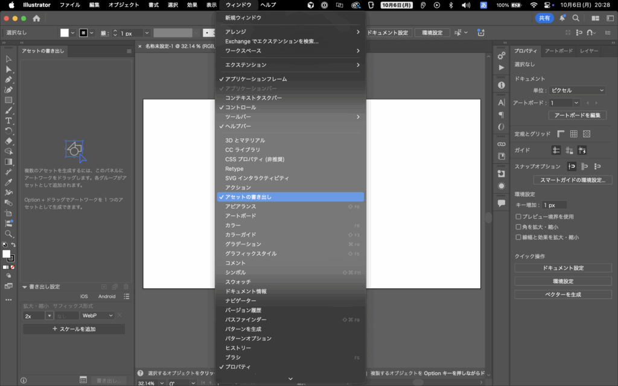
Task: Click the white fill color swatch
Action: pos(6,254)
